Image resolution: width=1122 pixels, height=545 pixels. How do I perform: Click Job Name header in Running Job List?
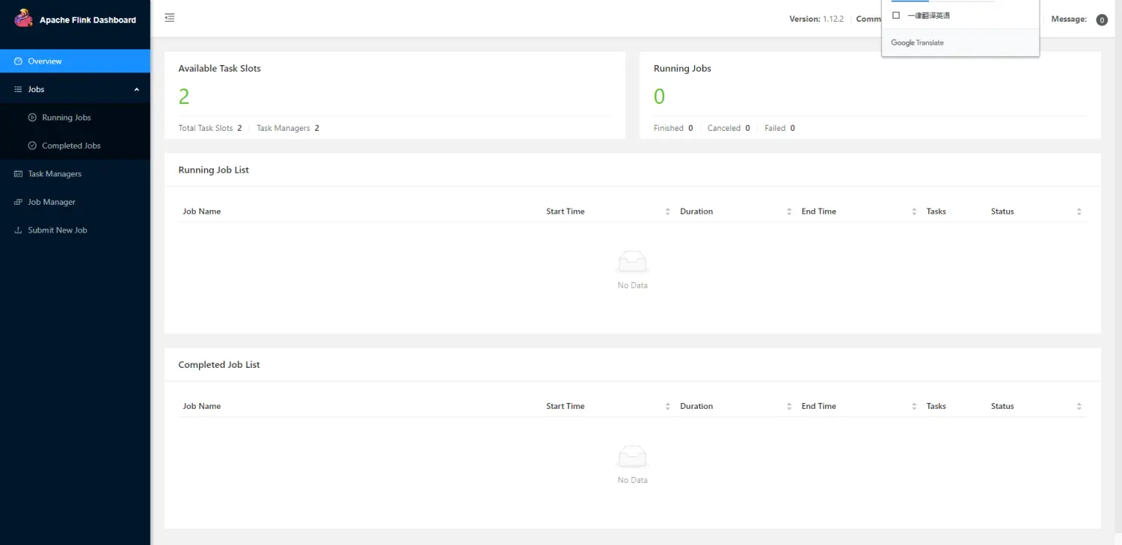pyautogui.click(x=202, y=212)
